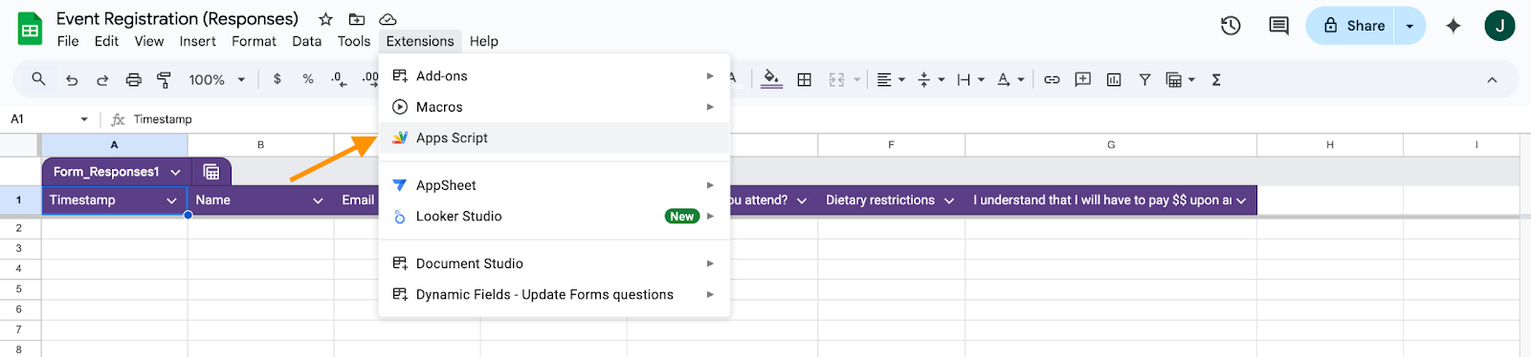This screenshot has width=1531, height=357.
Task: Star the Event Registration document
Action: click(325, 19)
